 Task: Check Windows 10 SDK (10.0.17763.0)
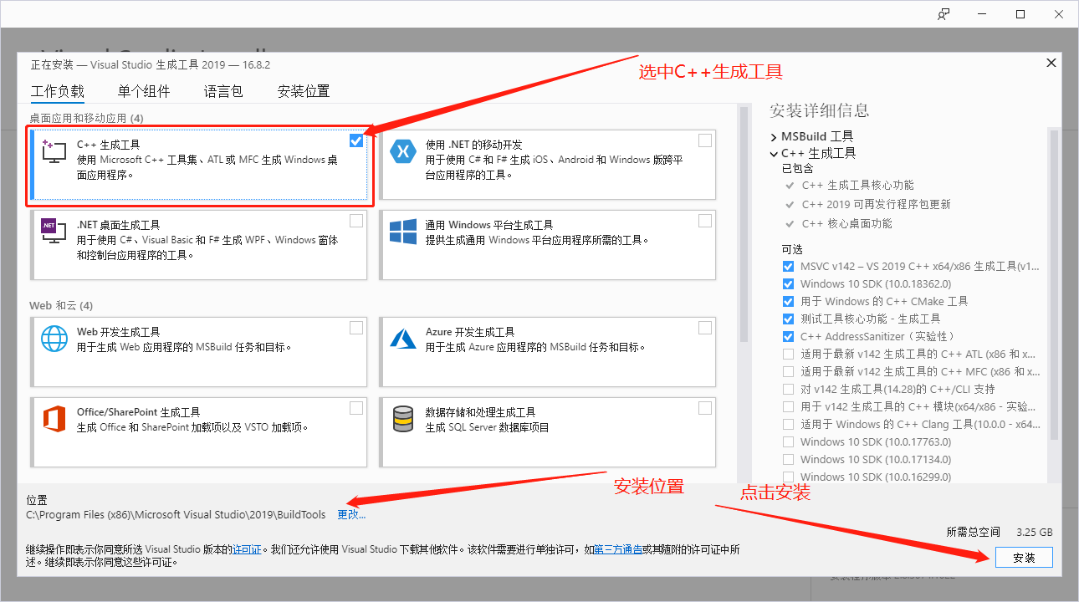(x=788, y=441)
